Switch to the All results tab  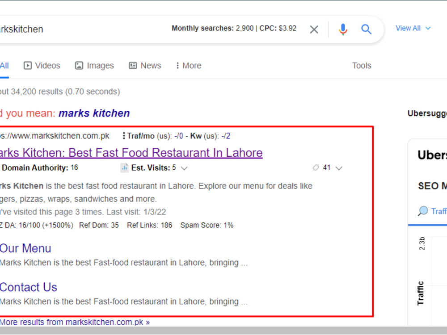(x=4, y=66)
